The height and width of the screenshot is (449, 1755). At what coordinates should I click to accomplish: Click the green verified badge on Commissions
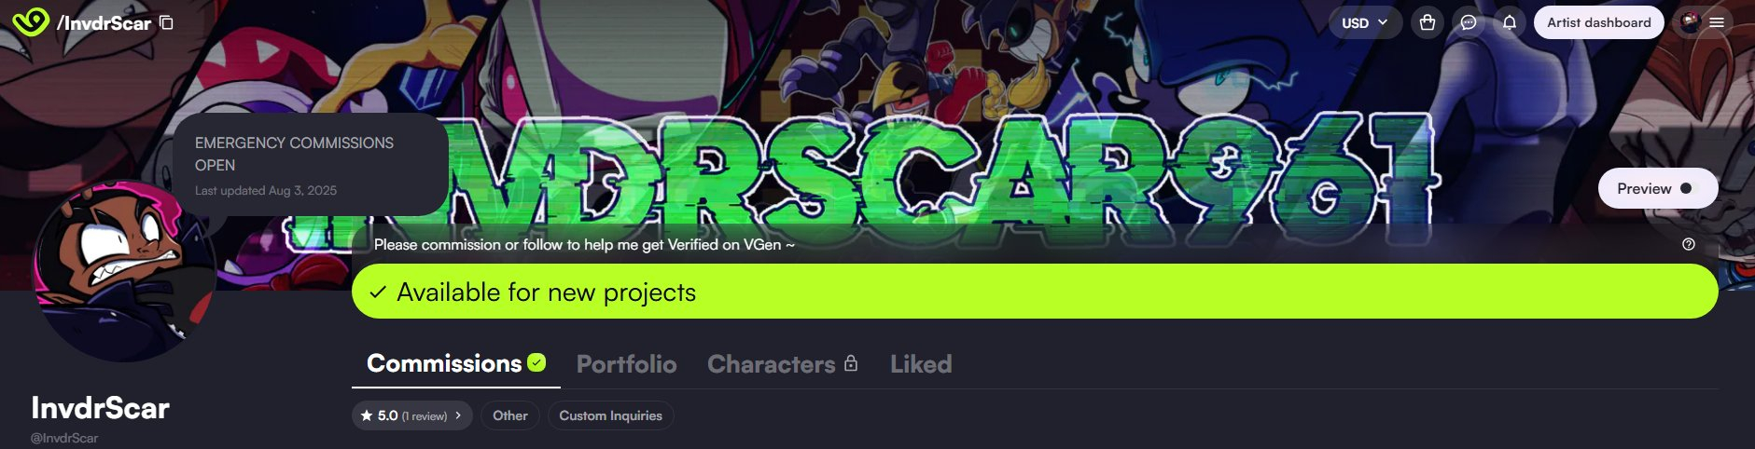coord(536,362)
